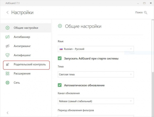
Task: Click the back arrow next to Настройки
Action: (7, 13)
